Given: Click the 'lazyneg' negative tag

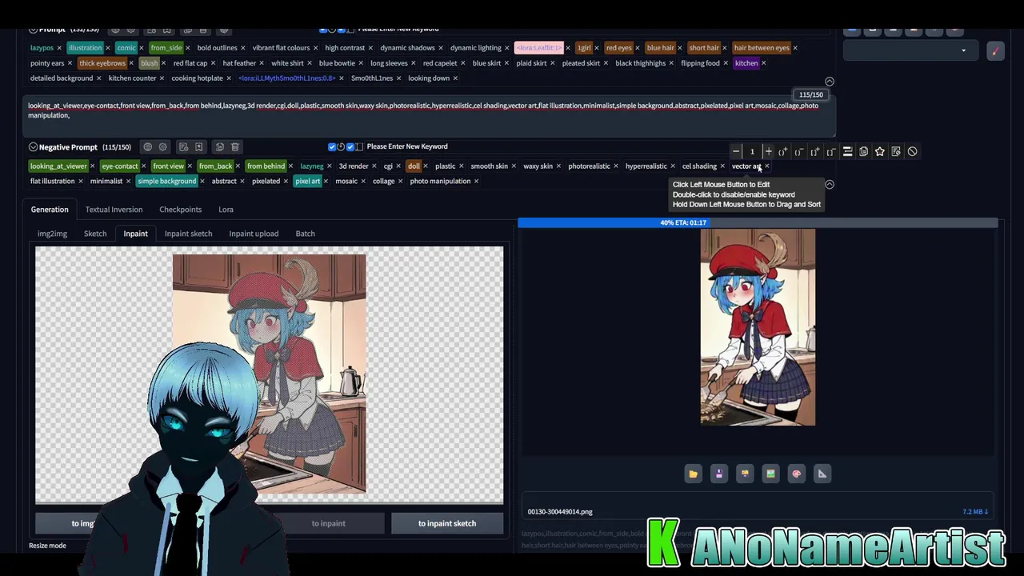Looking at the screenshot, I should coord(312,166).
